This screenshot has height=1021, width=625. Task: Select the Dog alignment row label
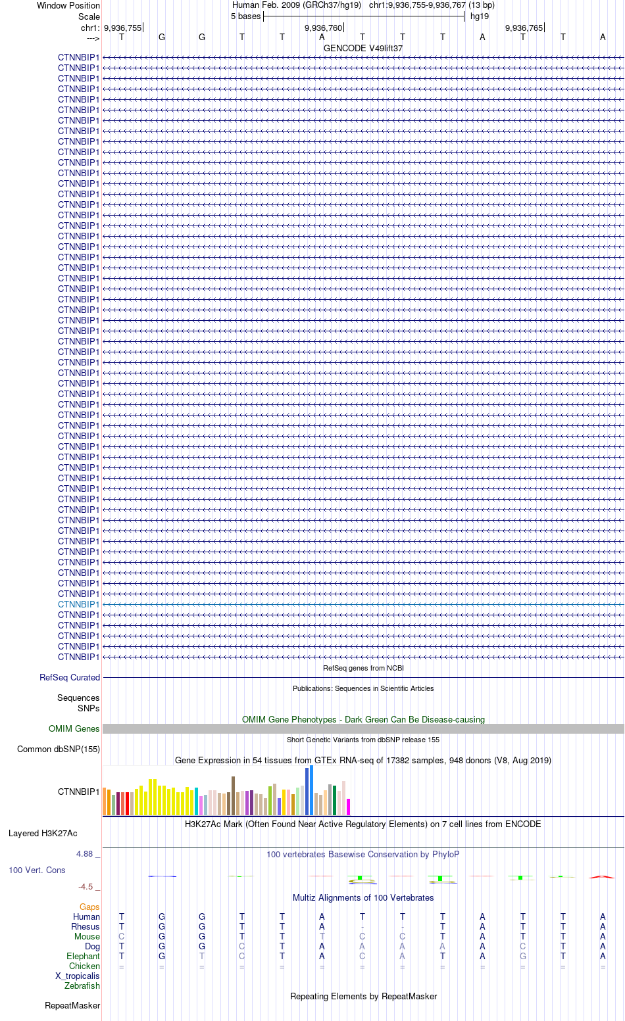tap(93, 946)
